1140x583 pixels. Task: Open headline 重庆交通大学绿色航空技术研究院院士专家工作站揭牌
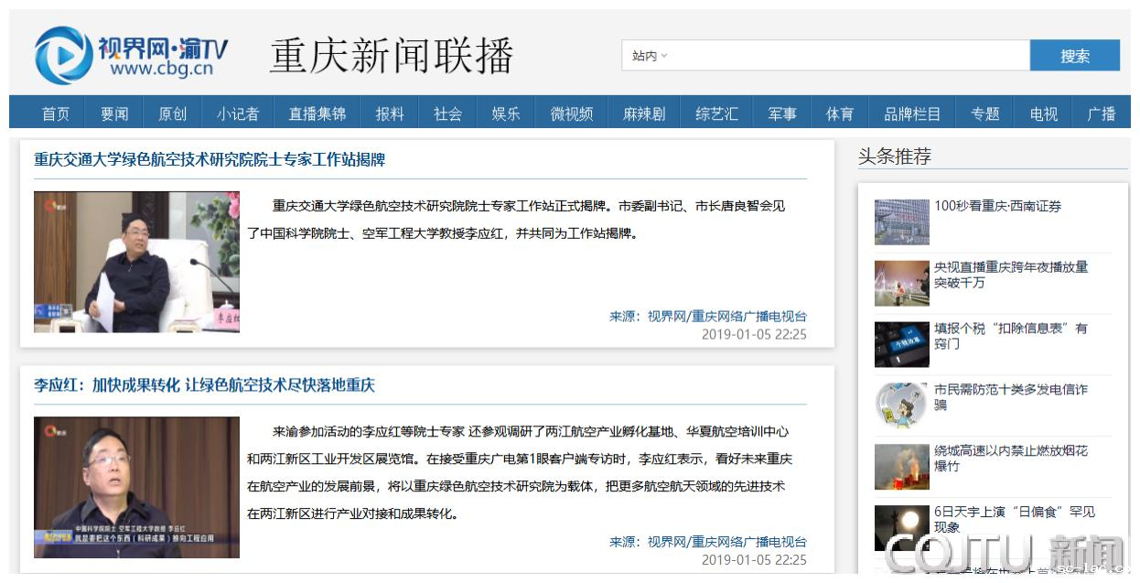point(210,159)
